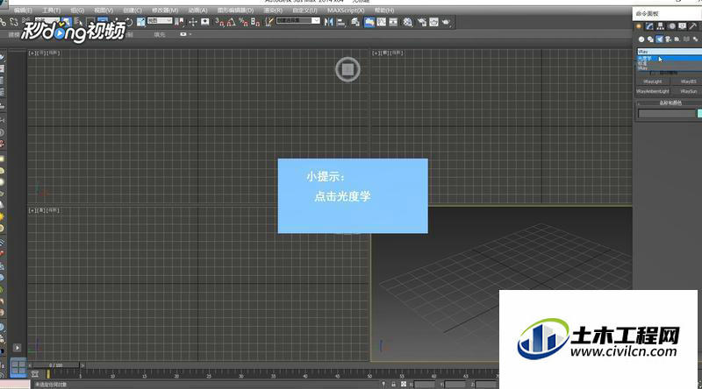Open the ribbon options dropdown arrow
Screen dimensions: 702x389
point(190,34)
